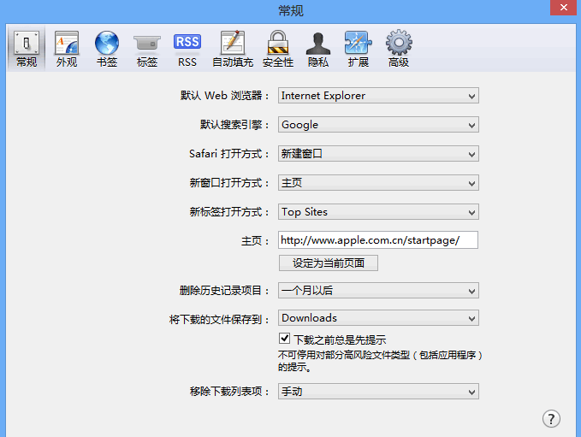Click the help question mark button
This screenshot has height=437, width=581.
click(552, 418)
